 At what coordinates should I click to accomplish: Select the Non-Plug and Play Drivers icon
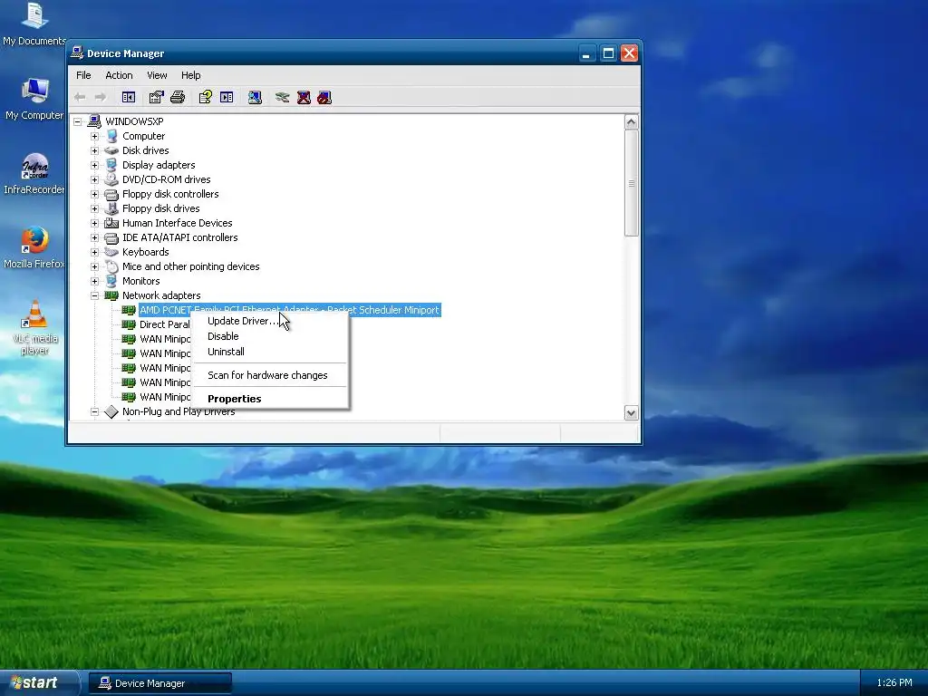click(111, 411)
